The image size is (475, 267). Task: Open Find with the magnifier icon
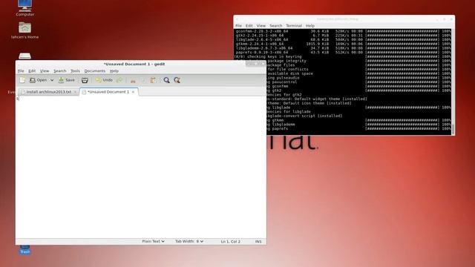(166, 80)
